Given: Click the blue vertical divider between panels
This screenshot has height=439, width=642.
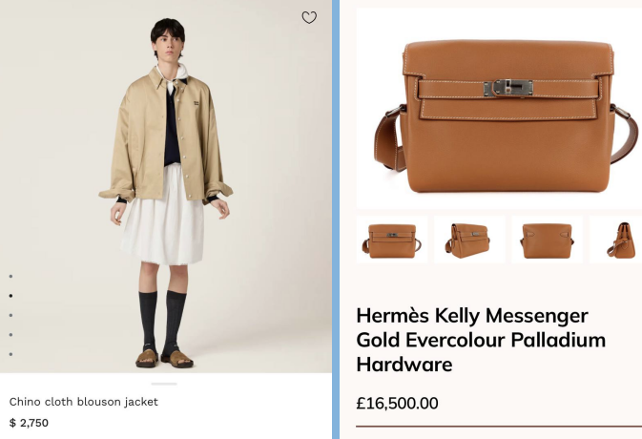Looking at the screenshot, I should coord(336,219).
